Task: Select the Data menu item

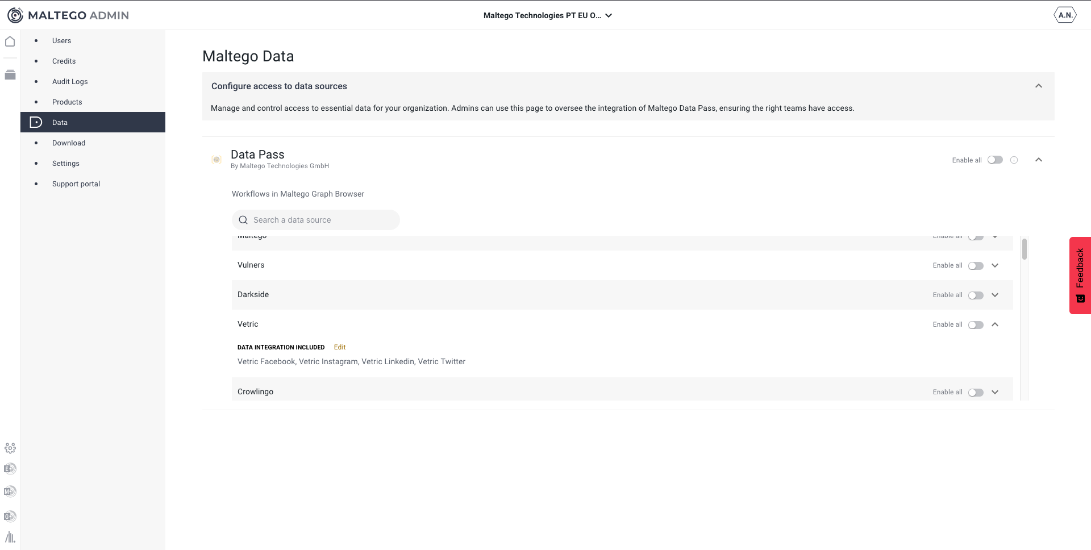Action: click(x=93, y=122)
